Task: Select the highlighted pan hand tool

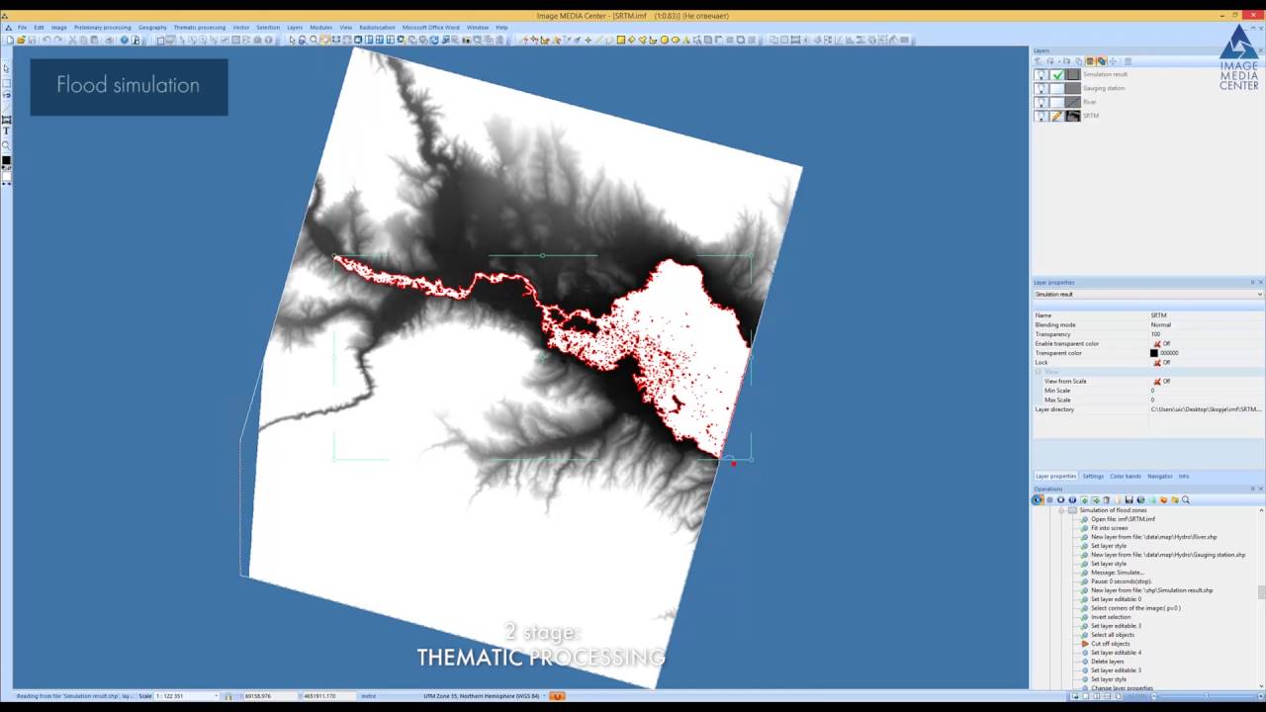Action: click(x=324, y=40)
